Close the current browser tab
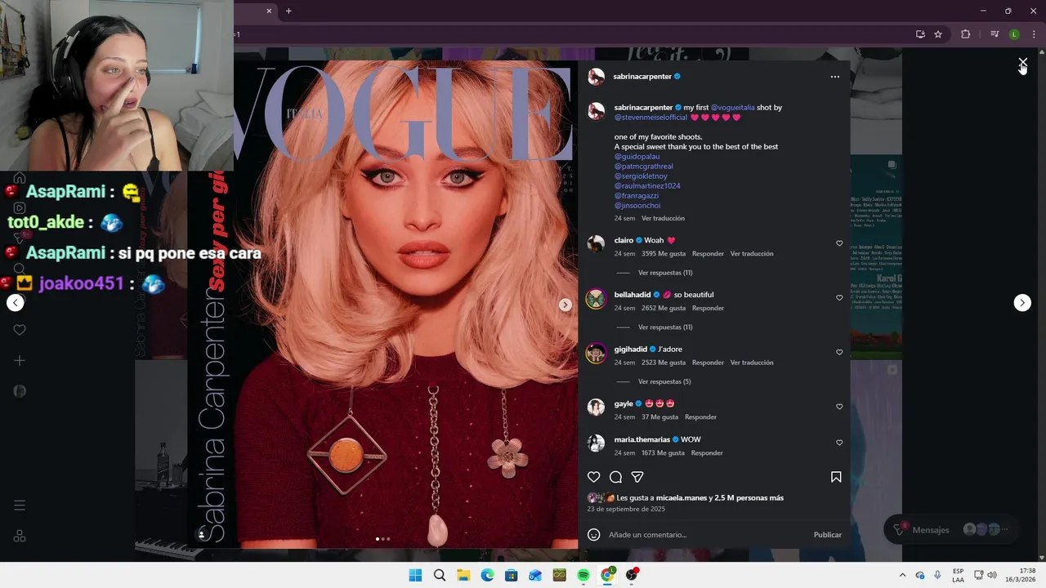This screenshot has width=1046, height=588. [269, 11]
